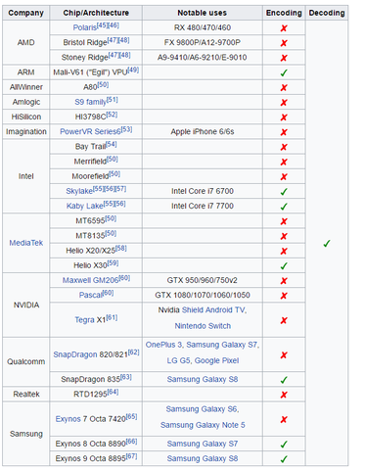The image size is (365, 470).
Task: Select the NVIDIA company cell
Action: 26,305
